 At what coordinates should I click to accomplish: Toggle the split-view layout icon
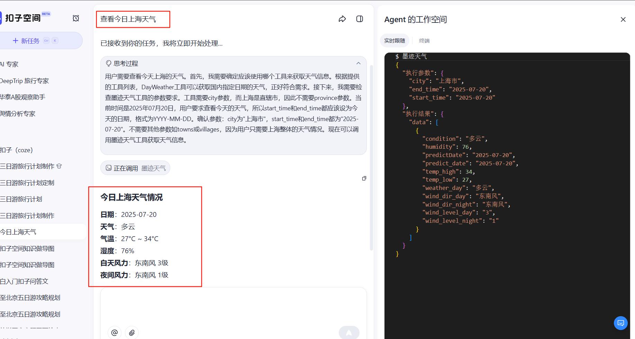pos(360,19)
